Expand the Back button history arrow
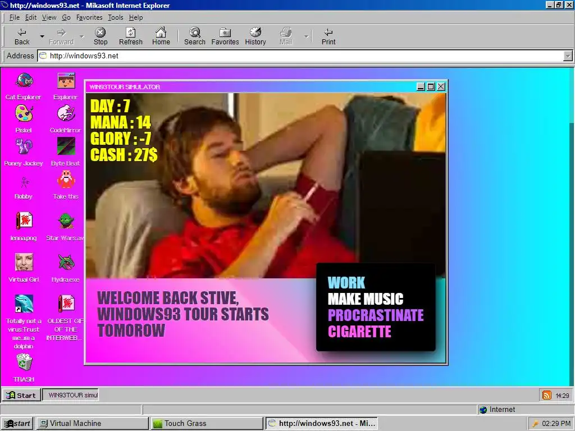 (42, 36)
